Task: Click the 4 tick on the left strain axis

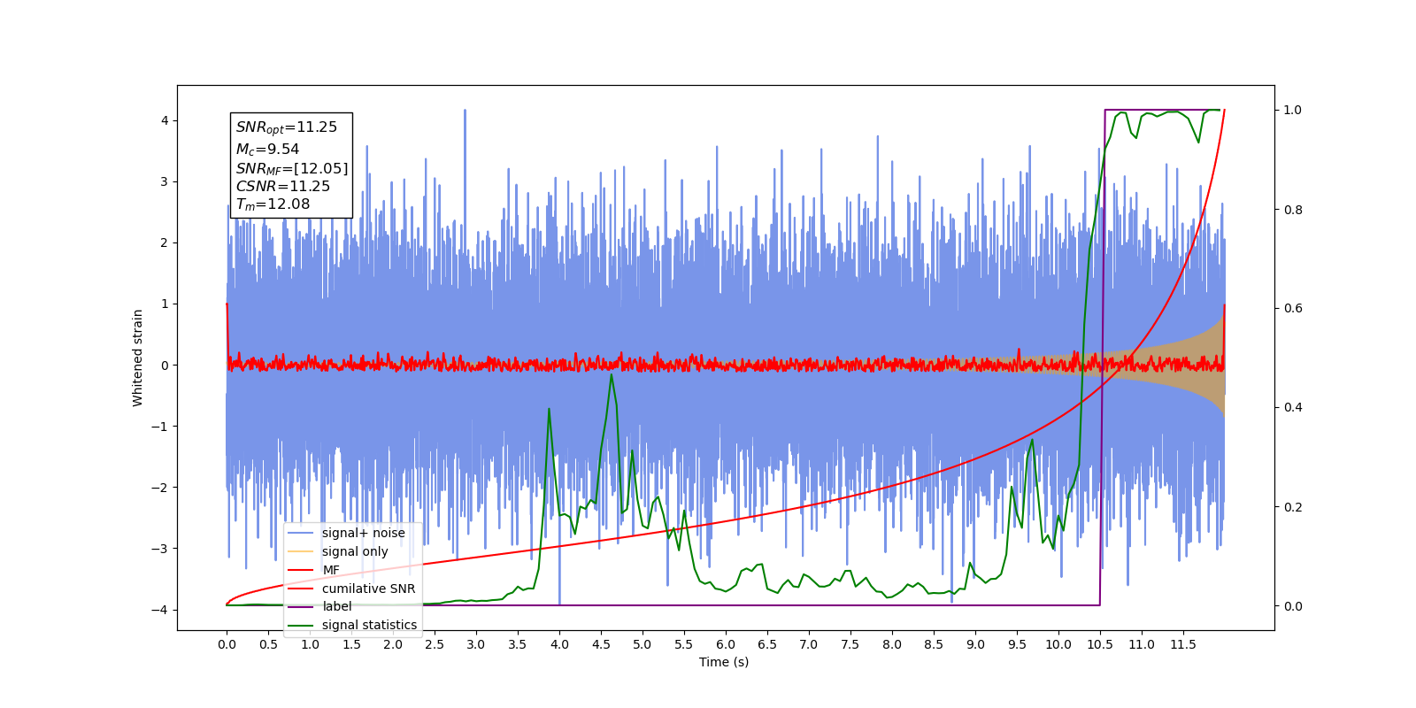Action: [165, 120]
